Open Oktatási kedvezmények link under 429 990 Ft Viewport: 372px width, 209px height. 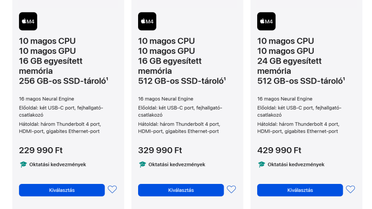[296, 164]
